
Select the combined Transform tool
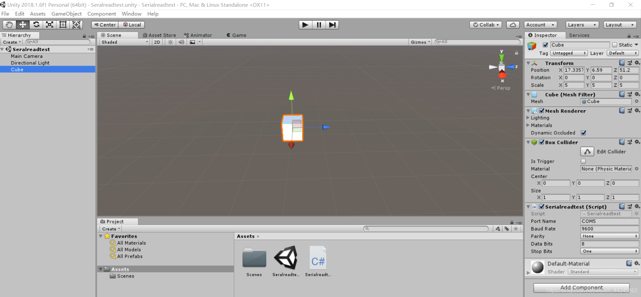point(76,25)
